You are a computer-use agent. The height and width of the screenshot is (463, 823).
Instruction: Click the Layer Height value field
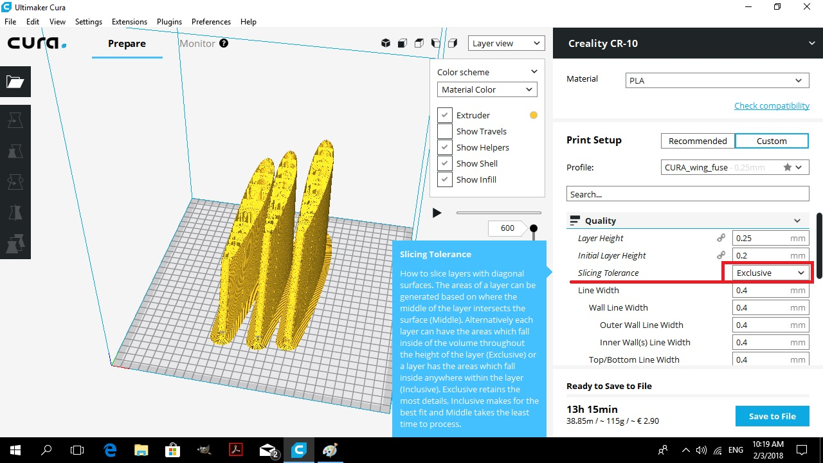[x=771, y=238]
